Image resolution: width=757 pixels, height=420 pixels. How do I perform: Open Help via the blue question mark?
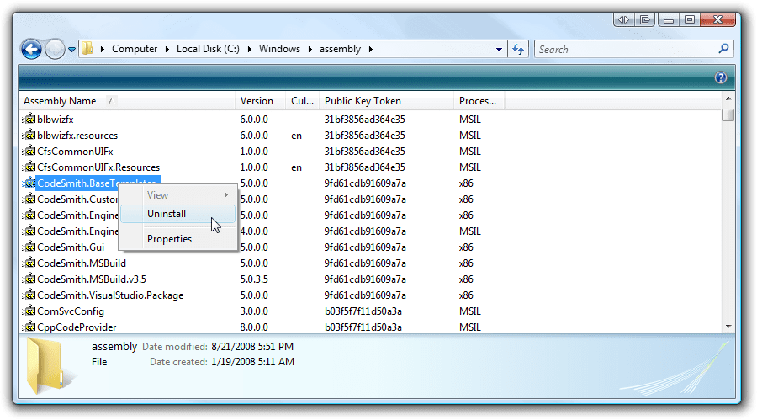[x=720, y=77]
